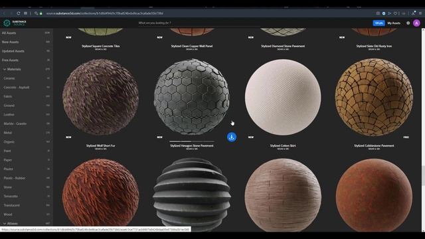Open the Stylized Hexagon Stone Pavement sphere

coord(192,97)
